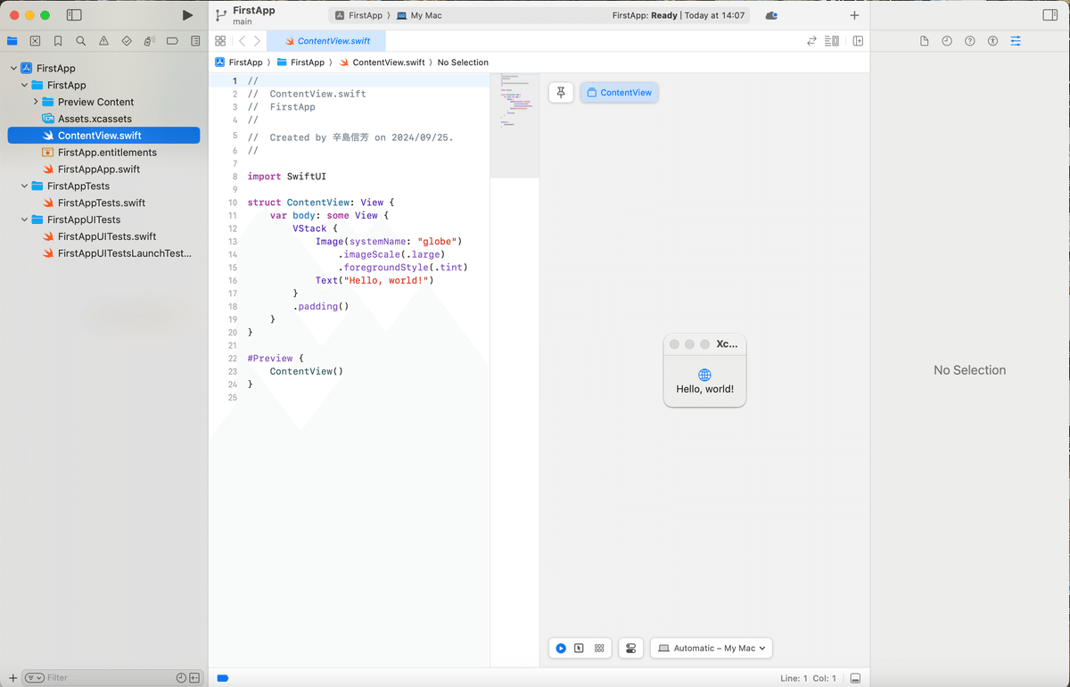This screenshot has width=1070, height=687.
Task: Run the app with the play button
Action: pyautogui.click(x=187, y=14)
